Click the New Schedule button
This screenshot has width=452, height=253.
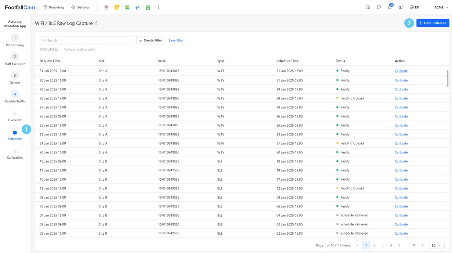pos(433,23)
